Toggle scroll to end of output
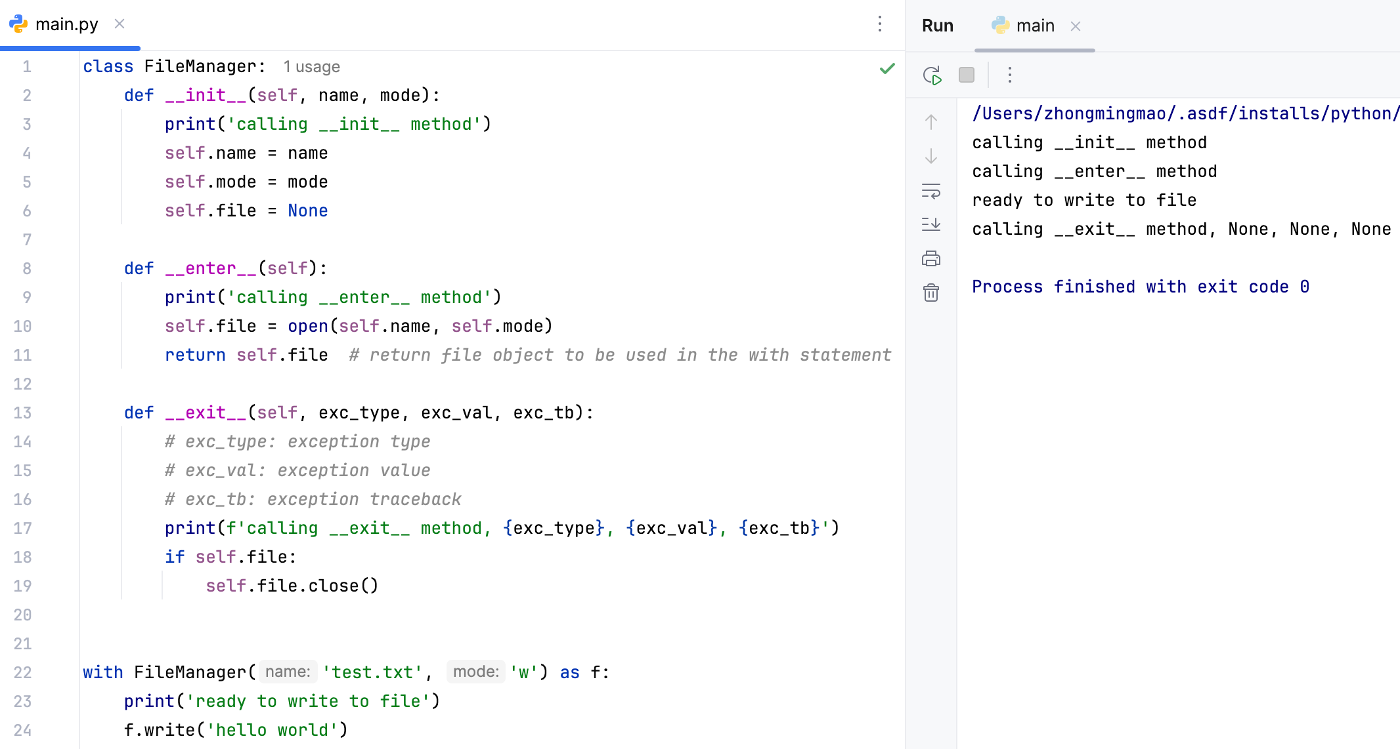 pyautogui.click(x=931, y=224)
